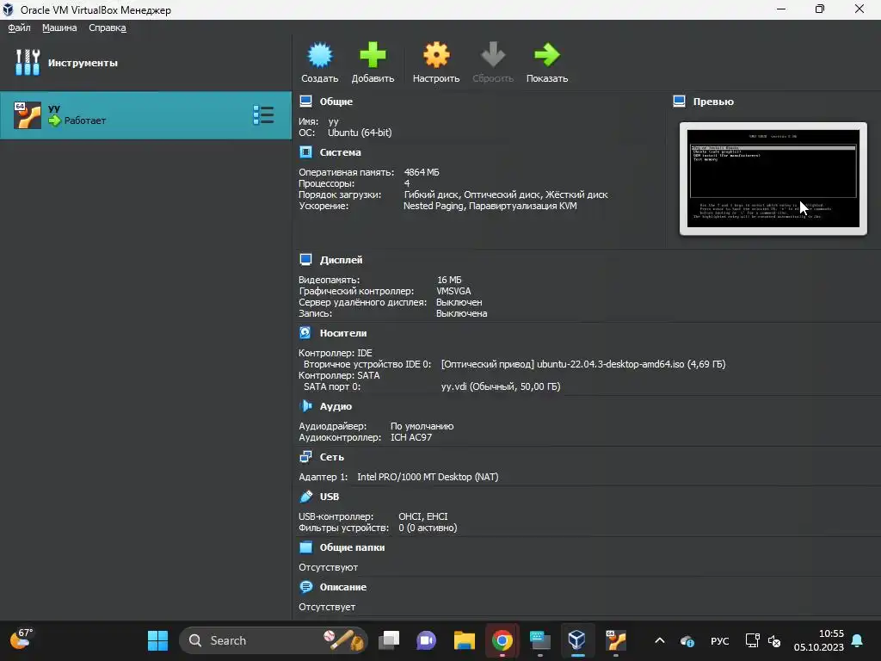Screen dimensions: 881x661
Task: Click the Описание speech bubble icon
Action: tap(305, 587)
